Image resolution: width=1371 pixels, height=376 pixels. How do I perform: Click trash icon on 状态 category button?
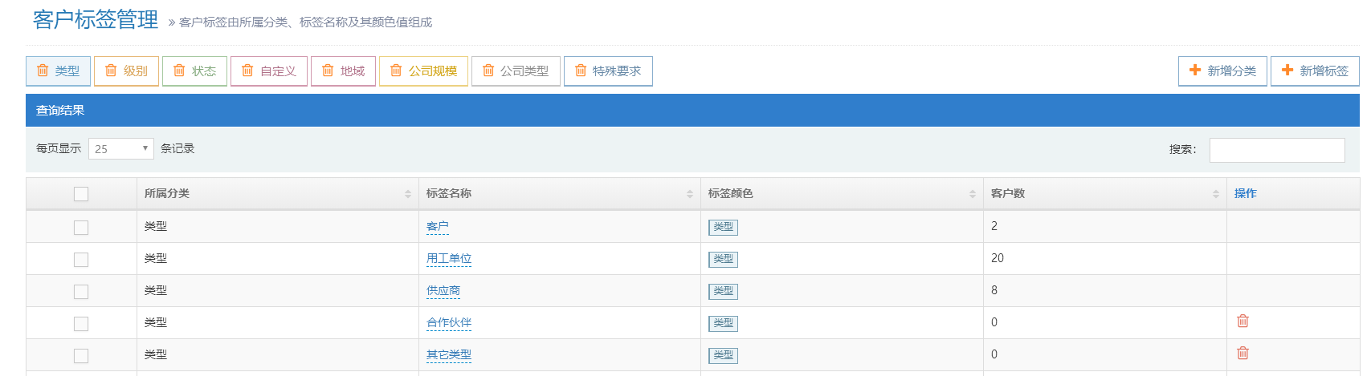[x=179, y=71]
